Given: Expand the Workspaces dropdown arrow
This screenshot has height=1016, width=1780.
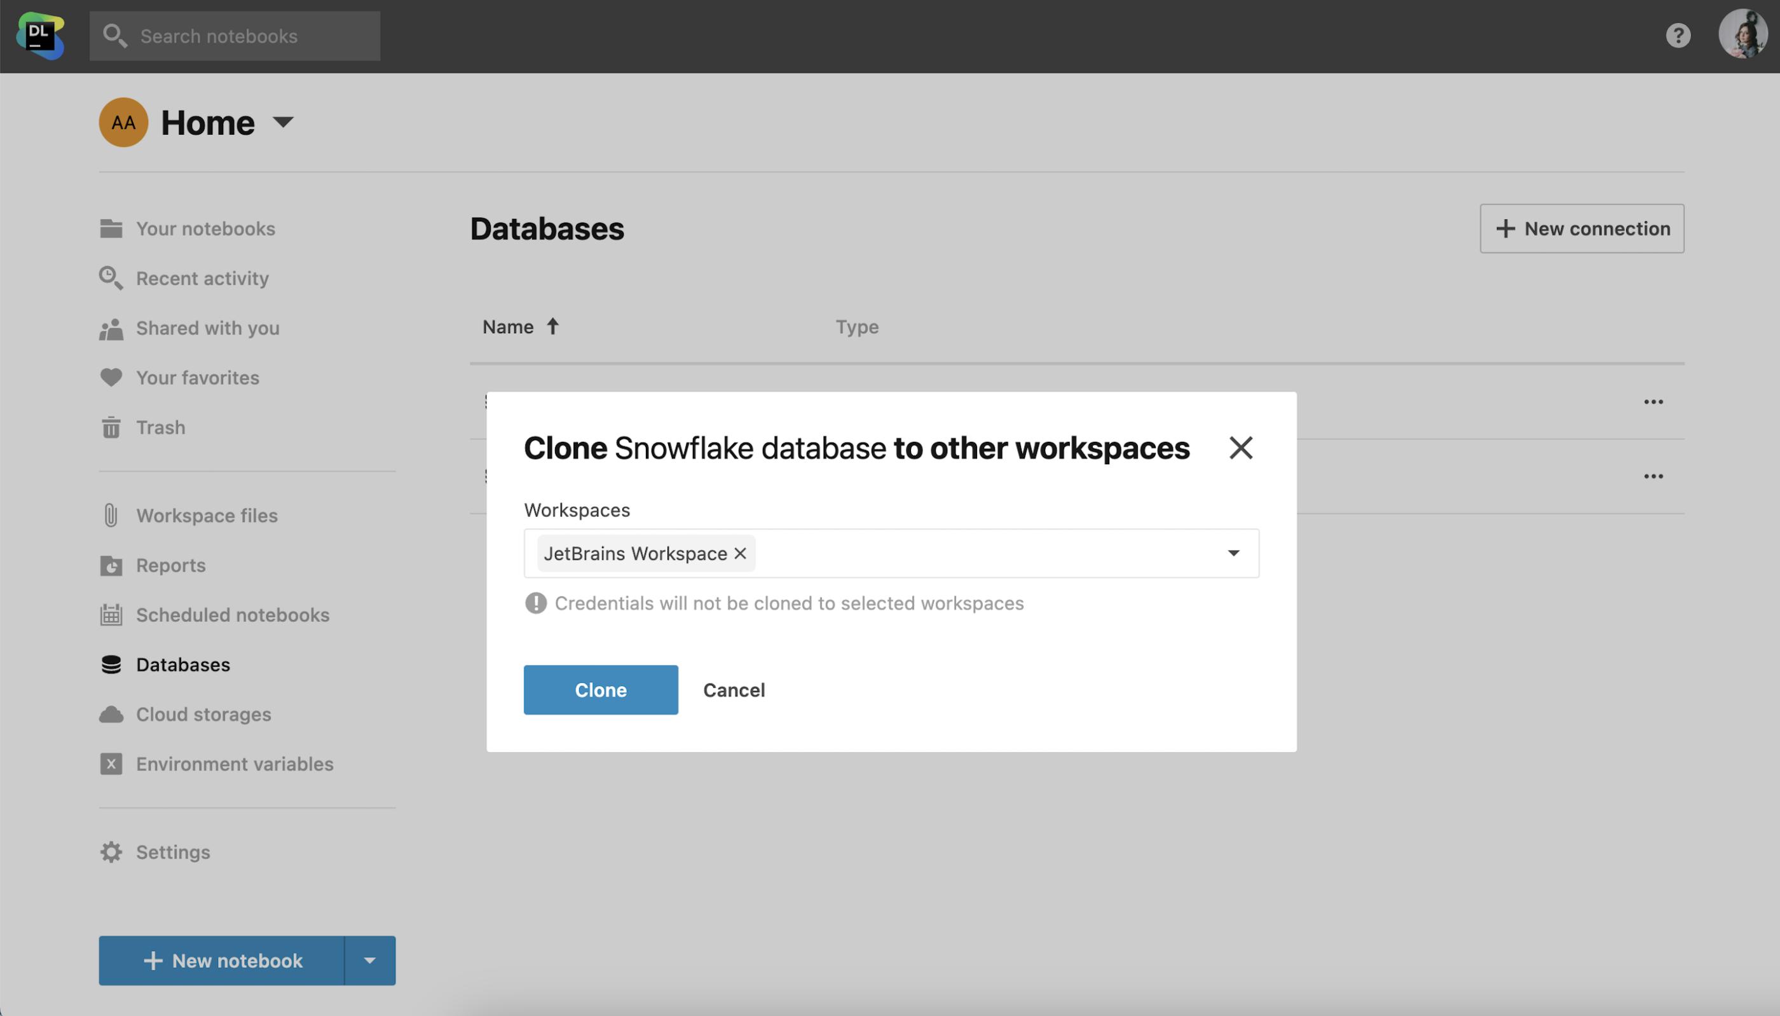Looking at the screenshot, I should pyautogui.click(x=1233, y=553).
